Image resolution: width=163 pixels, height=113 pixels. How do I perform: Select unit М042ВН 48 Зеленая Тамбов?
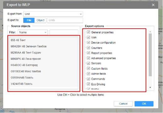[x=44, y=47]
